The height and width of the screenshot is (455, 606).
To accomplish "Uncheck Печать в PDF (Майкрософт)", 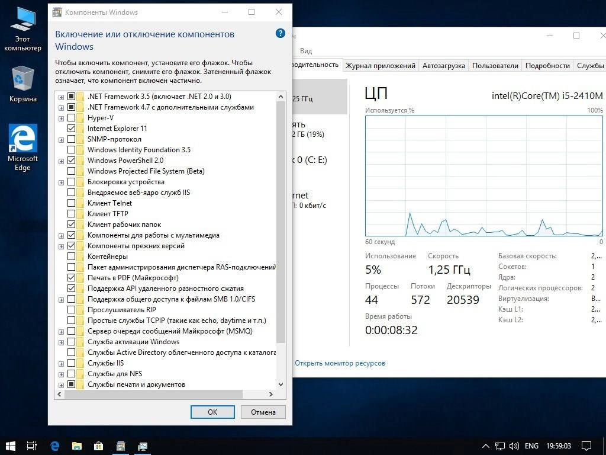I will click(x=71, y=277).
